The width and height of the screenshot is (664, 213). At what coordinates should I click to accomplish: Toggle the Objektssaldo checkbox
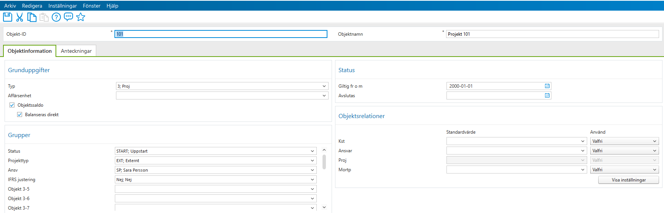coord(12,105)
